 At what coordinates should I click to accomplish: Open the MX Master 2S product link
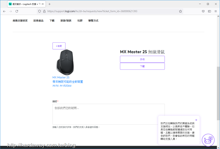[x=61, y=77]
